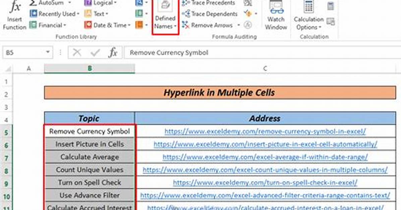The height and width of the screenshot is (210, 401).
Task: Open the remove-currency-symbol-in-excel link
Action: [265, 131]
